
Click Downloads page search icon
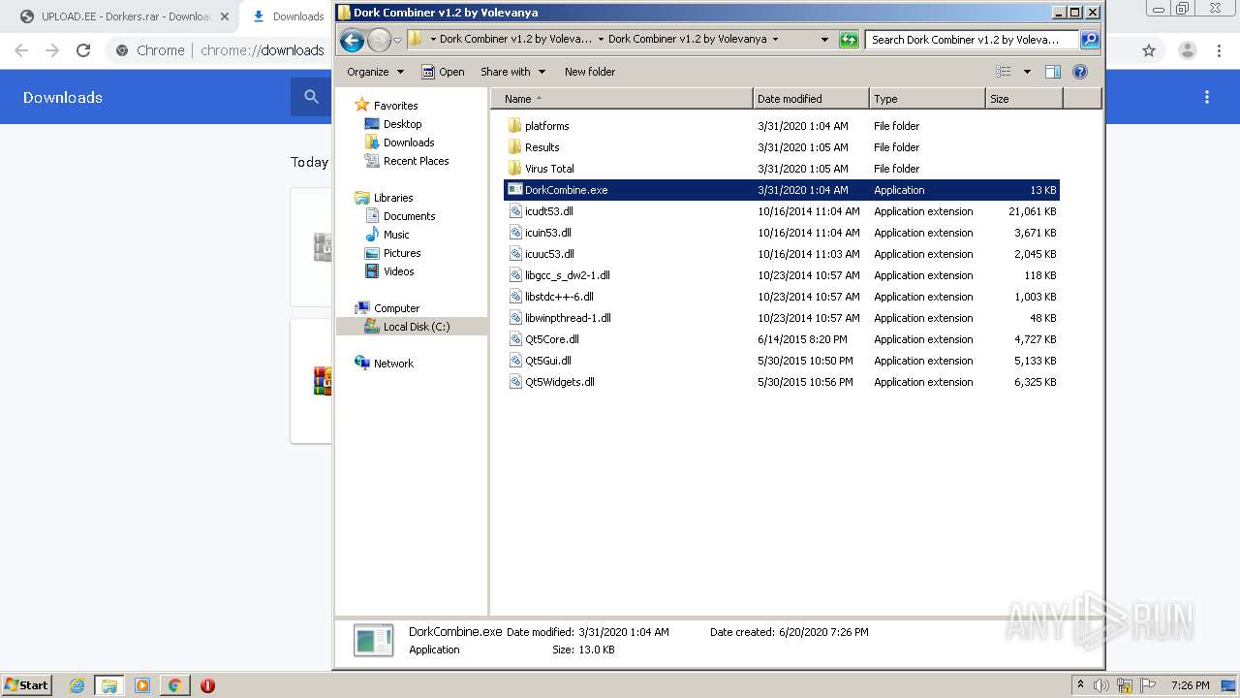point(311,97)
